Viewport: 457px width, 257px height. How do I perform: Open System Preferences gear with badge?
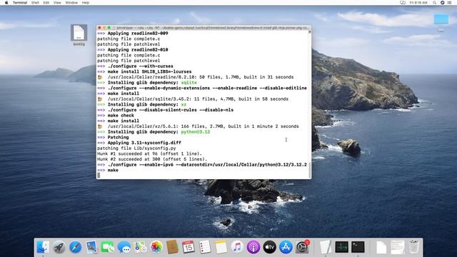[x=302, y=247]
